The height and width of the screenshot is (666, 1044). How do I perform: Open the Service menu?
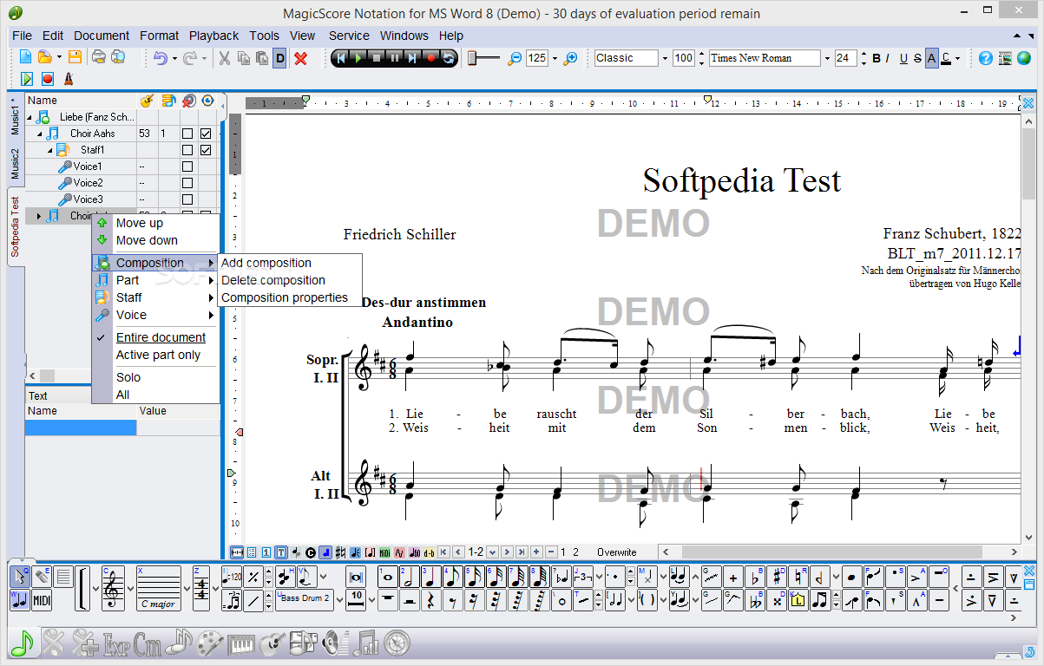click(349, 36)
